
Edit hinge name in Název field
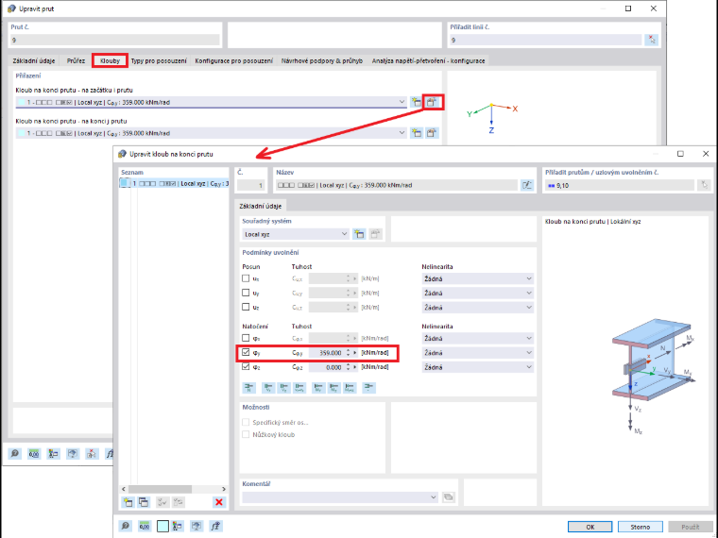coord(527,185)
